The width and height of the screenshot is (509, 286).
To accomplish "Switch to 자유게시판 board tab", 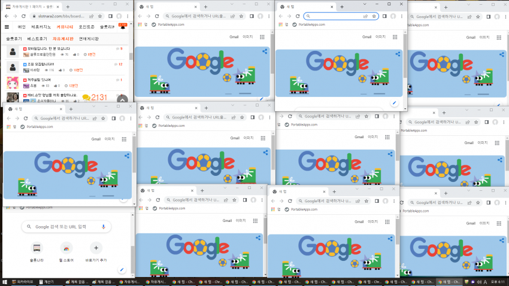I will pyautogui.click(x=63, y=38).
